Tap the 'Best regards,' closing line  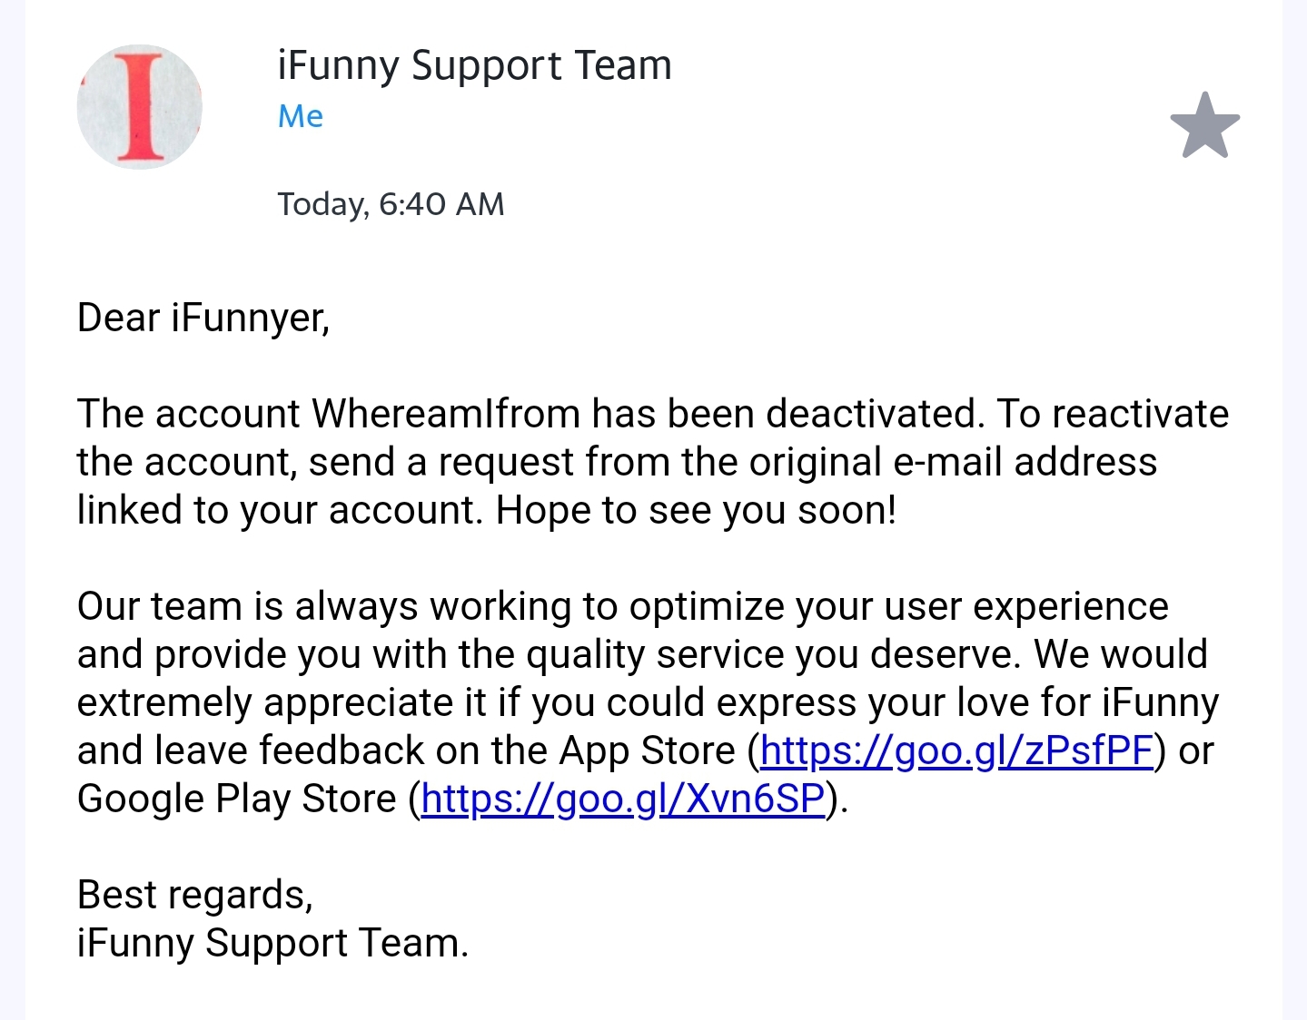195,895
